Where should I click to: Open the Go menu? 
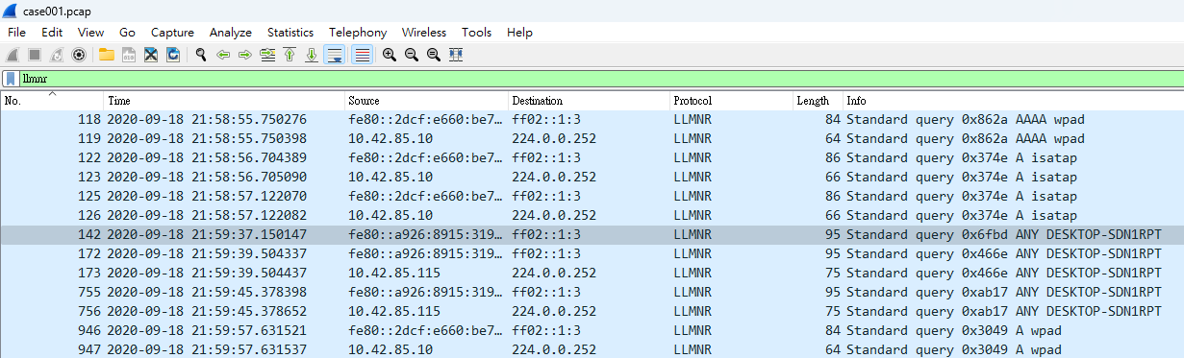click(127, 33)
